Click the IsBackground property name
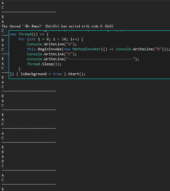 pyautogui.click(x=34, y=74)
